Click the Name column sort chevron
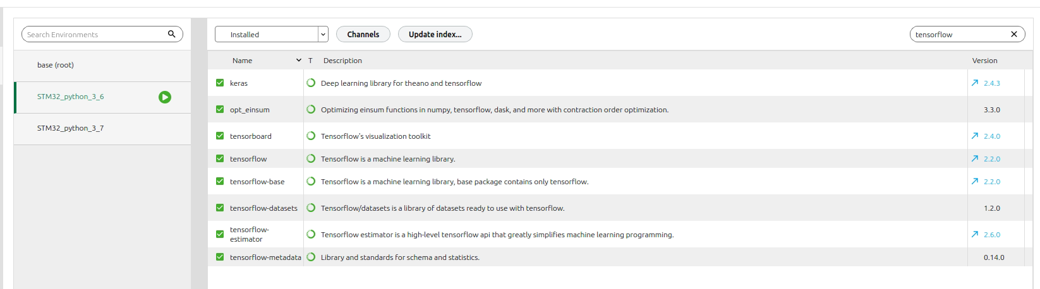Viewport: 1040px width, 289px height. point(299,61)
